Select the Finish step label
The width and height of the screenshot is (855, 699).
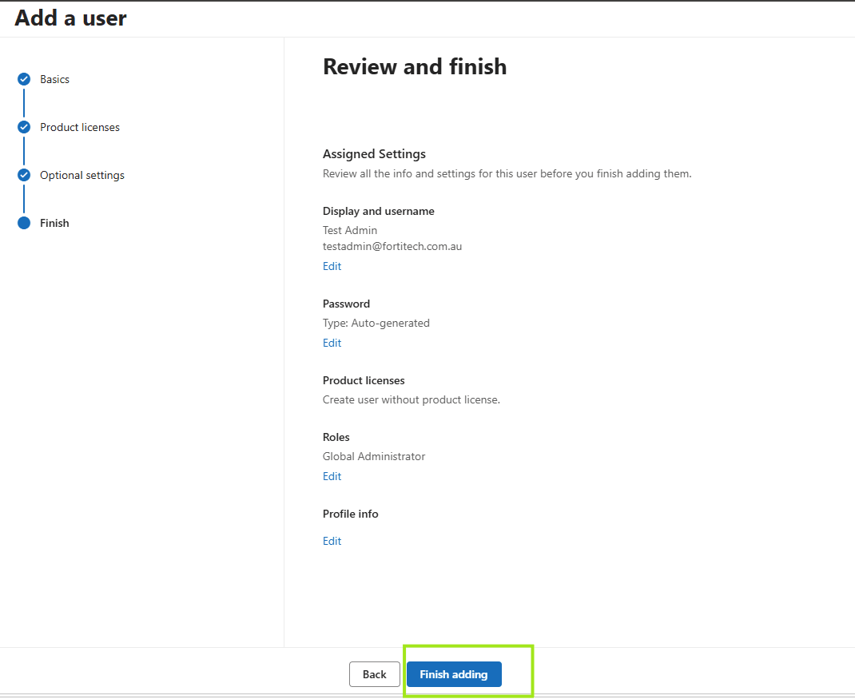click(54, 223)
